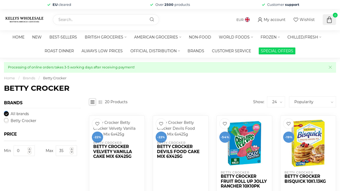Click the search magnifier icon
The width and height of the screenshot is (340, 191).
coord(152,20)
